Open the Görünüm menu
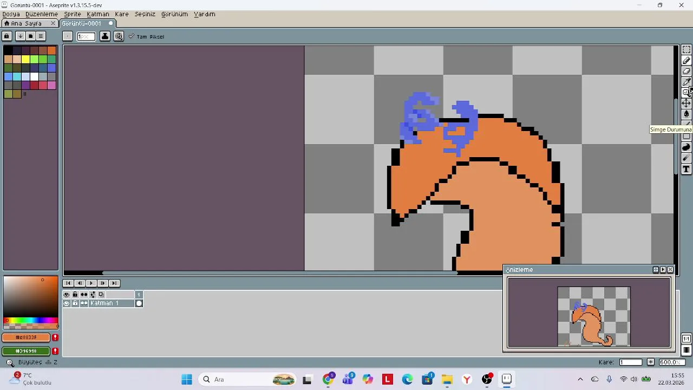Image resolution: width=693 pixels, height=390 pixels. [174, 14]
